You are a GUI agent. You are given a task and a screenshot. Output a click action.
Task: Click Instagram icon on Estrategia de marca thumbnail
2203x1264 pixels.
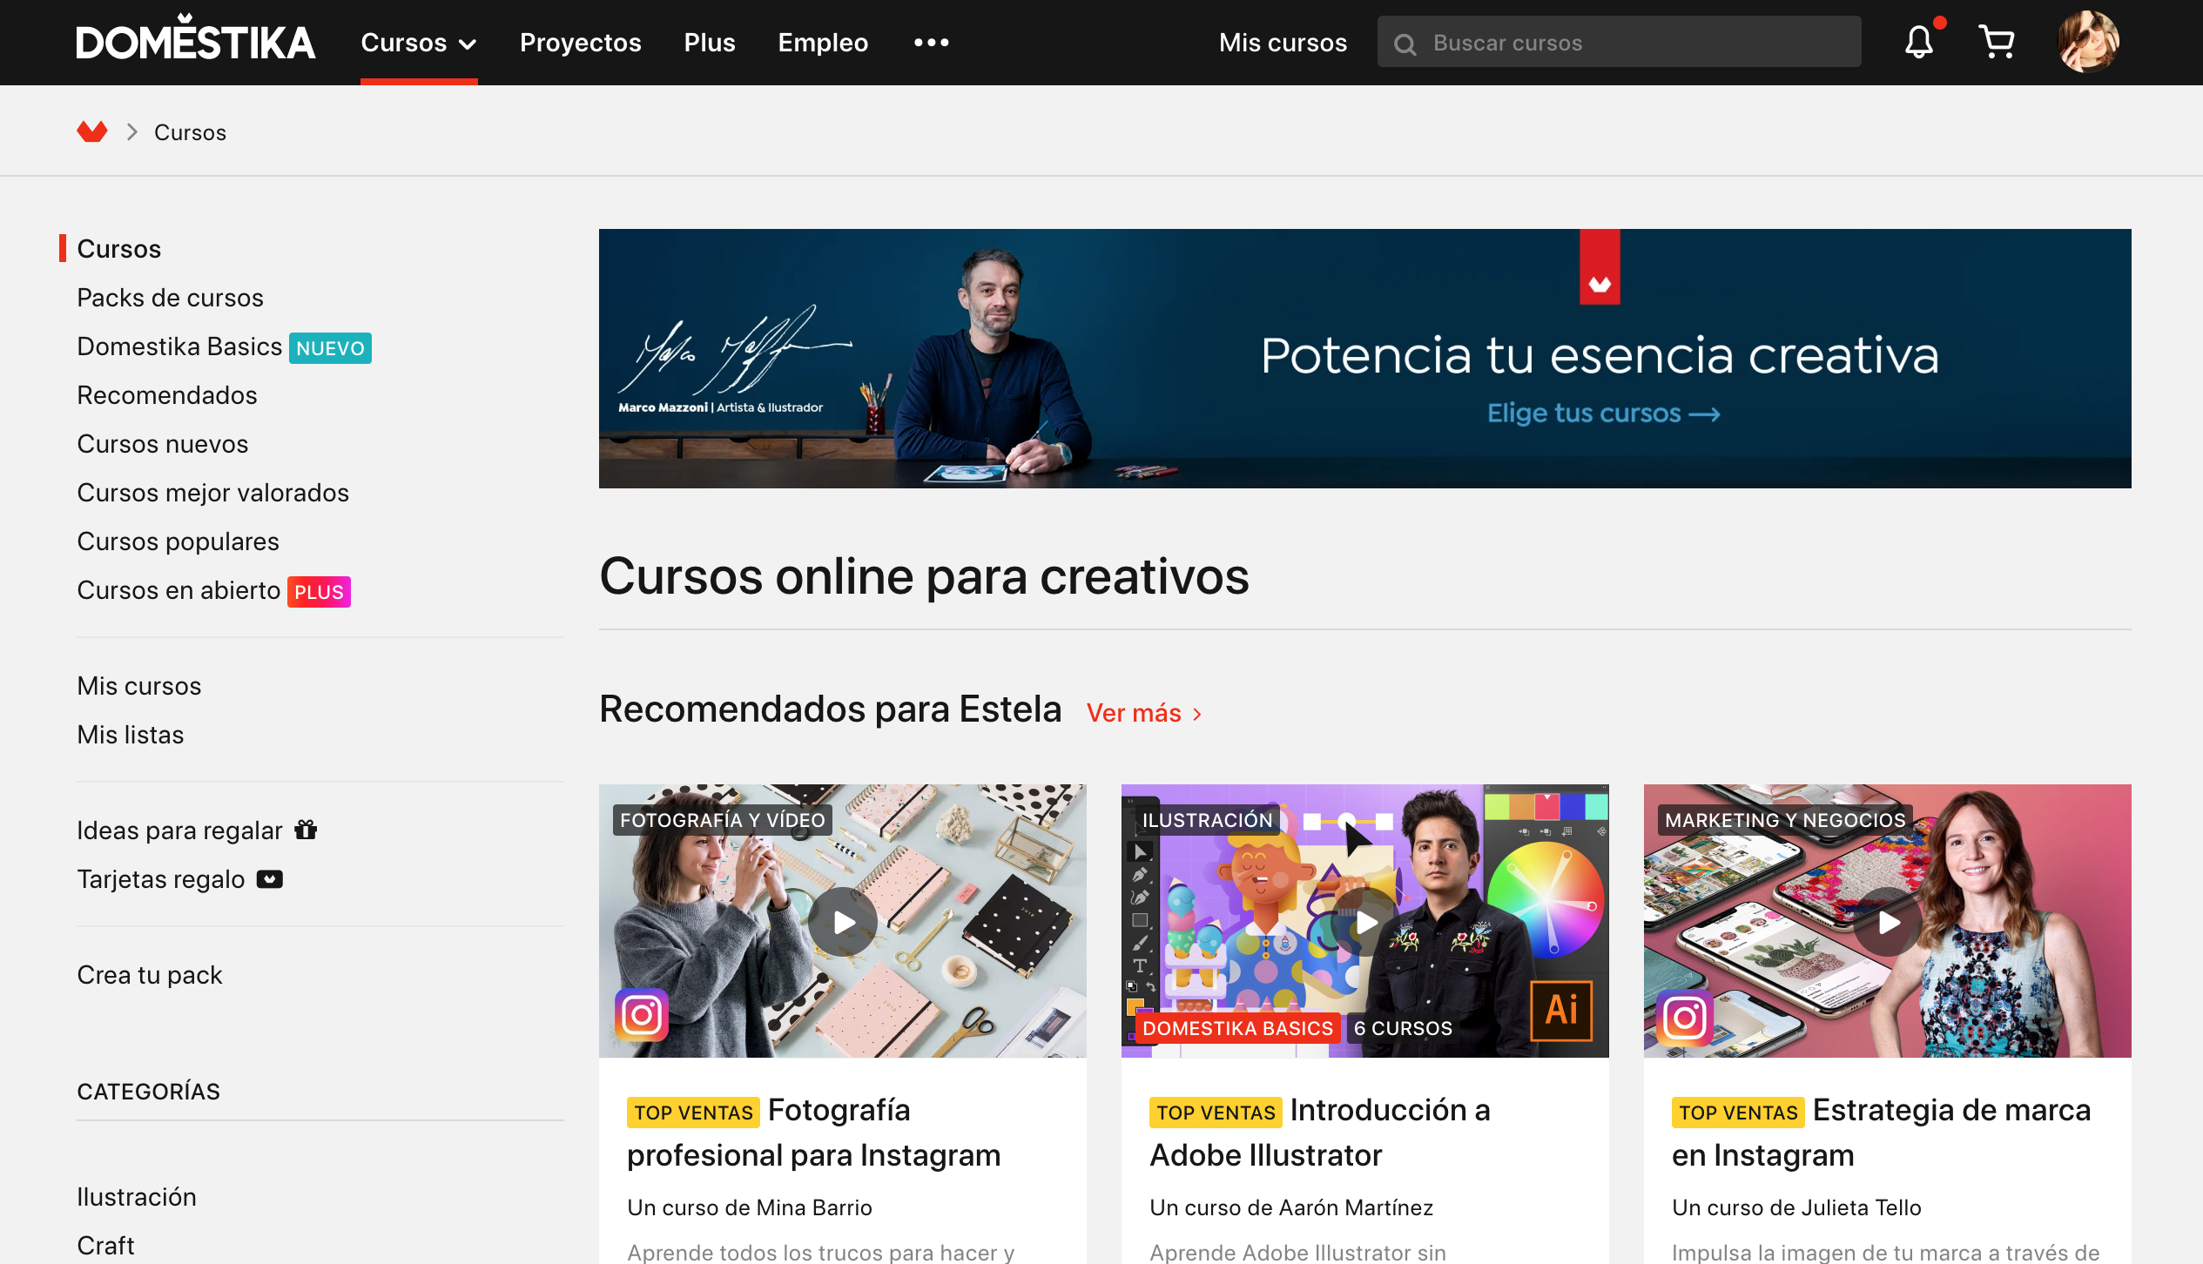[x=1684, y=1017]
